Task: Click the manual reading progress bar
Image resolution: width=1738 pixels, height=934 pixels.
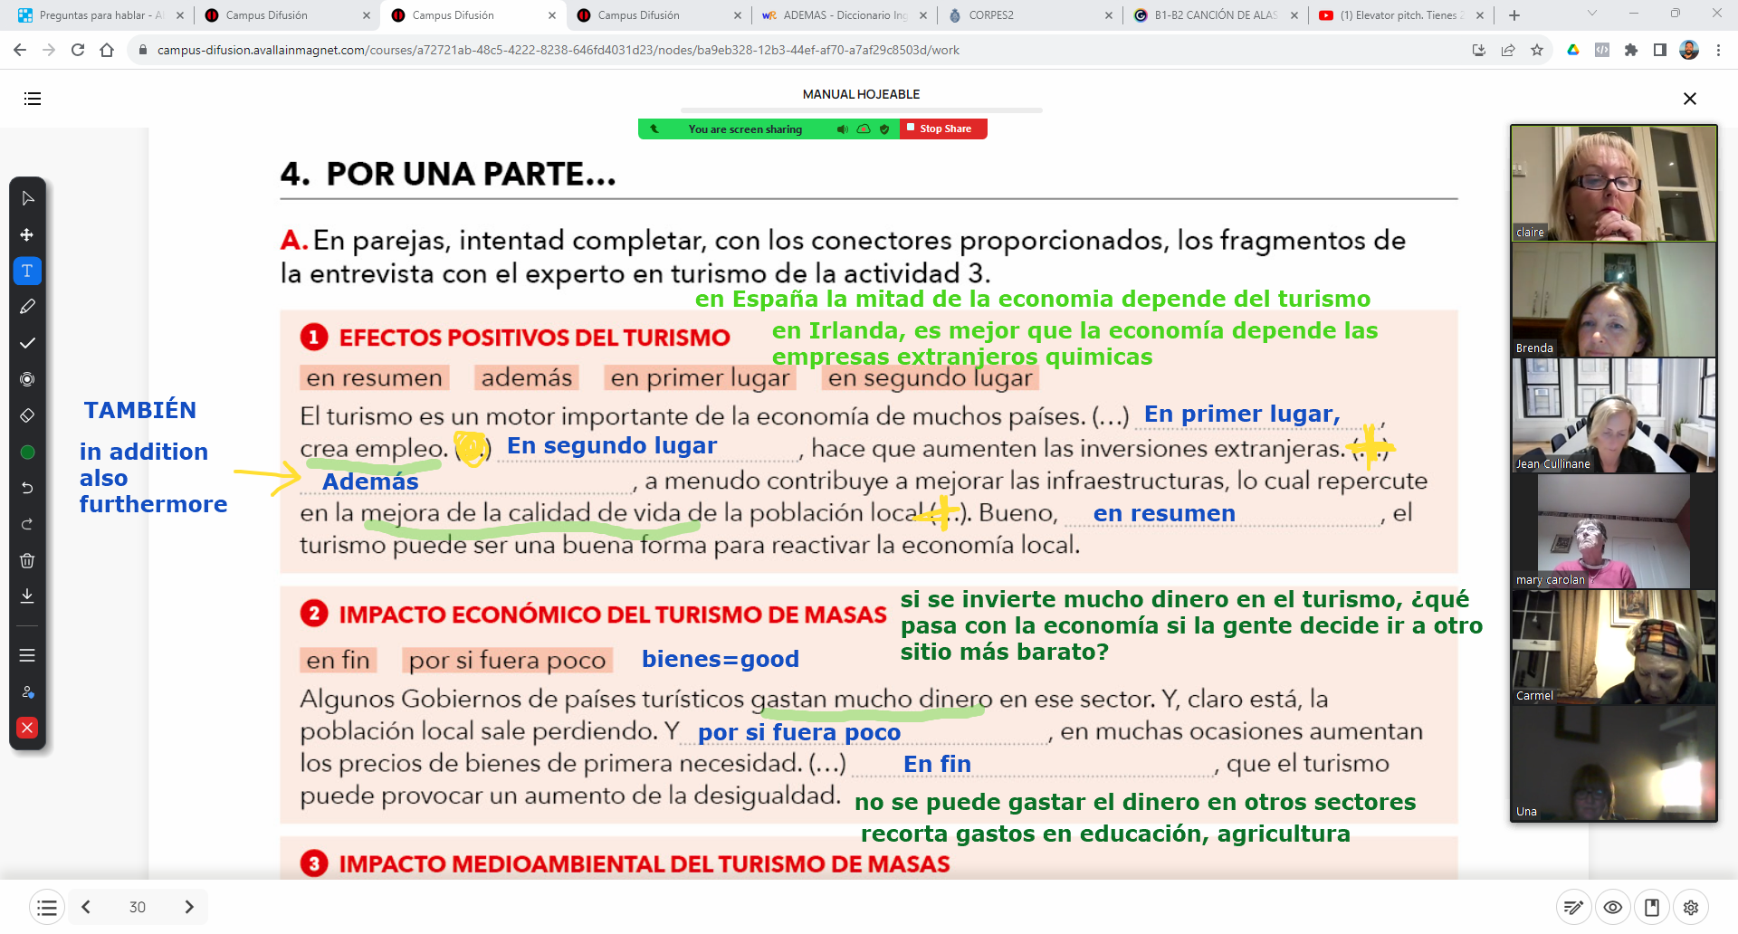Action: click(x=862, y=110)
